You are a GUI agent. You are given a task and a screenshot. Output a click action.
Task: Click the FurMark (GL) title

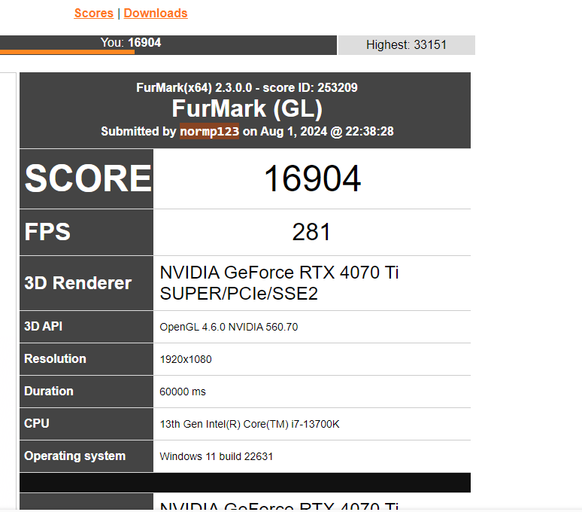(x=247, y=108)
